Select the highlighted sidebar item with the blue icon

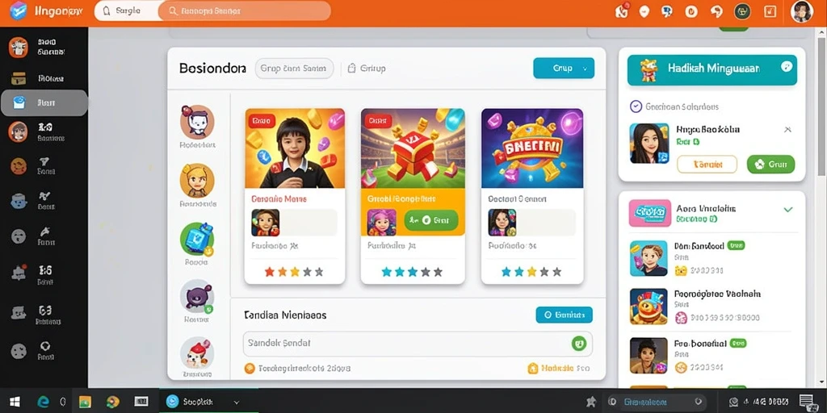[44, 102]
